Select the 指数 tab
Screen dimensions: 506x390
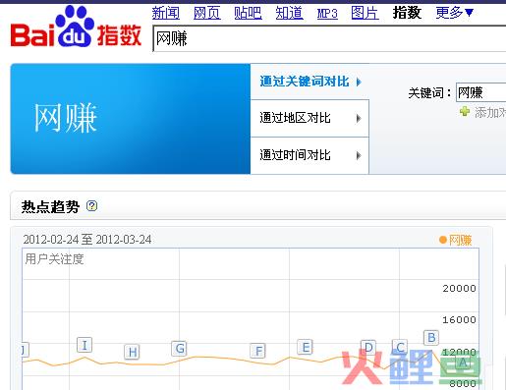(407, 13)
